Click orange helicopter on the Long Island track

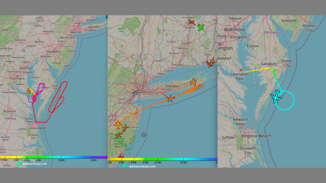pyautogui.click(x=170, y=99)
